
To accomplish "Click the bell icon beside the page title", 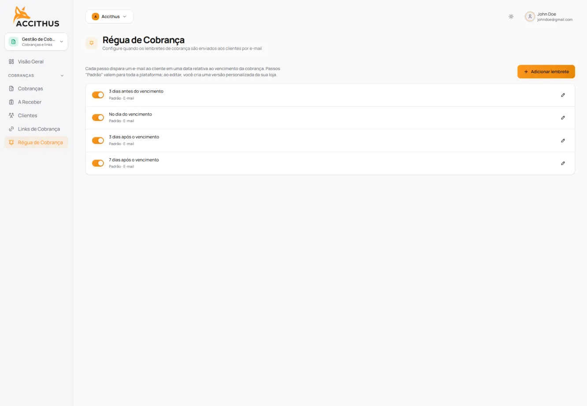I will coord(91,43).
